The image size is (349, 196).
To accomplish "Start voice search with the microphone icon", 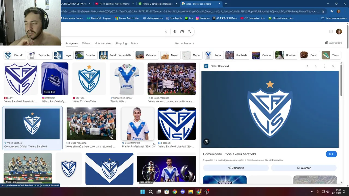I will (175, 32).
